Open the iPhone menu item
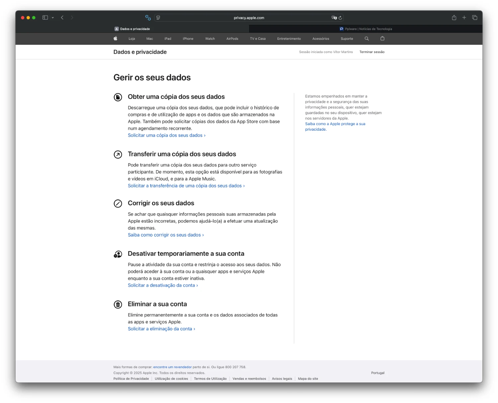 click(x=188, y=39)
